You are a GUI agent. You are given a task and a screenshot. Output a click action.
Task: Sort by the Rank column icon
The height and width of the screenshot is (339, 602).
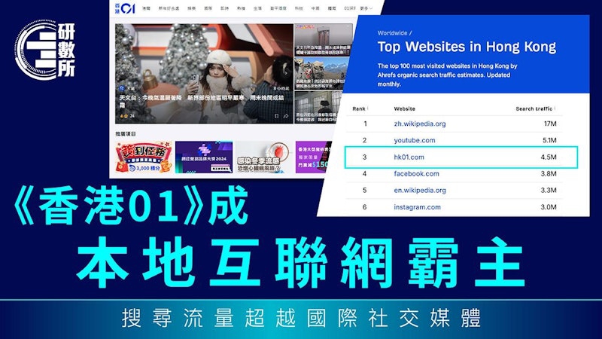368,108
